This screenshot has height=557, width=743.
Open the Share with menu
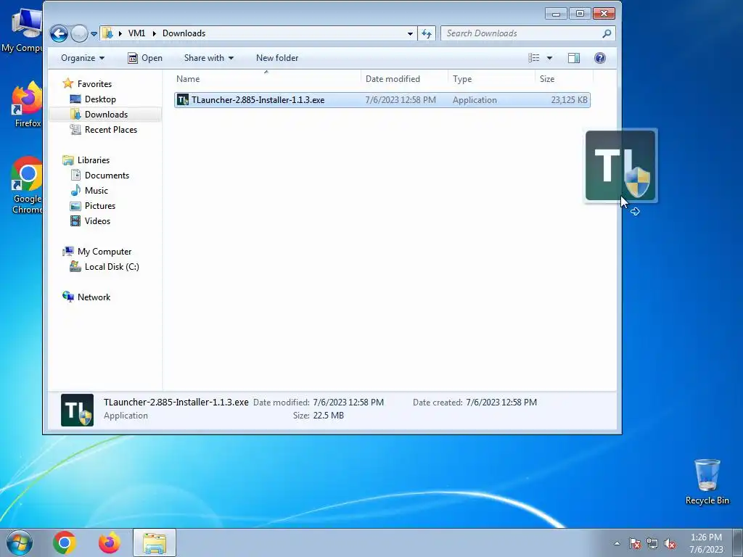pyautogui.click(x=209, y=58)
